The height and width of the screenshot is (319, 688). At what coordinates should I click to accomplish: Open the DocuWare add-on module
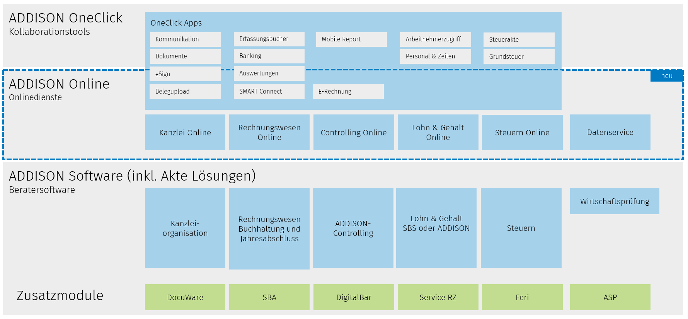(x=185, y=297)
